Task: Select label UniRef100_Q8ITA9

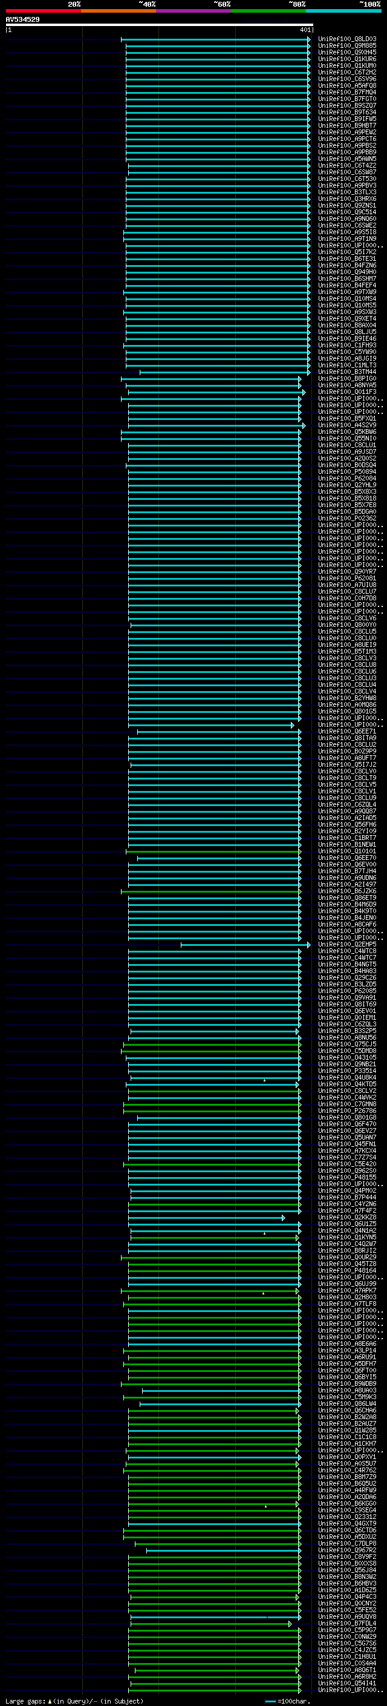Action: [x=347, y=738]
